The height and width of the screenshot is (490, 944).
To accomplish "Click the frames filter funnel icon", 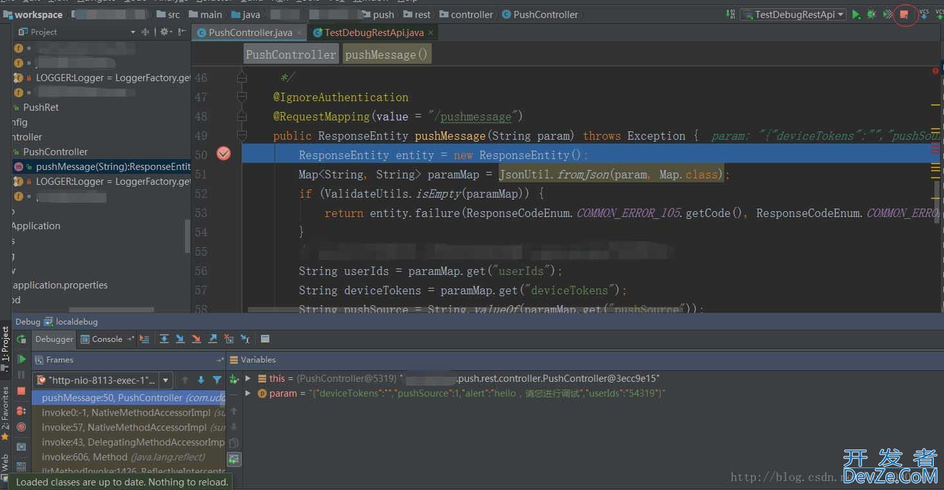I will (x=217, y=380).
